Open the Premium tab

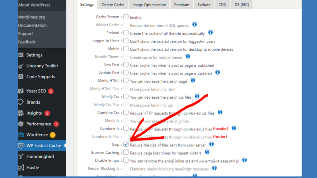(182, 5)
